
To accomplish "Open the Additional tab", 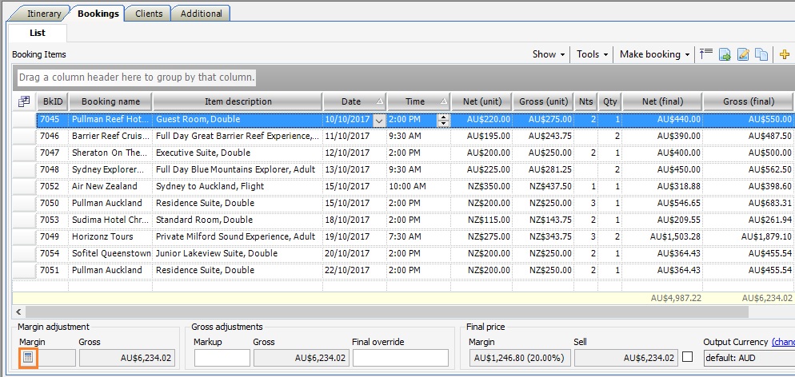I will [201, 14].
